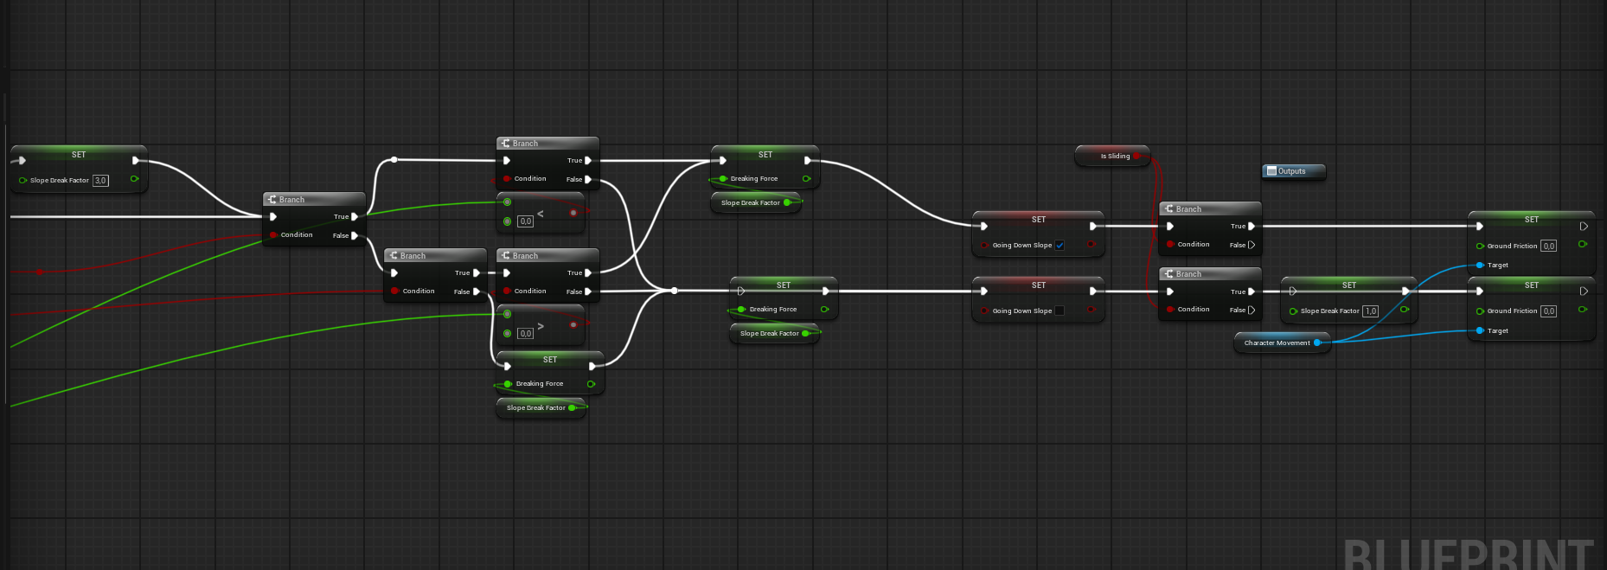
Task: Click the Slope Break Factor 1,0 value field
Action: coord(1370,311)
